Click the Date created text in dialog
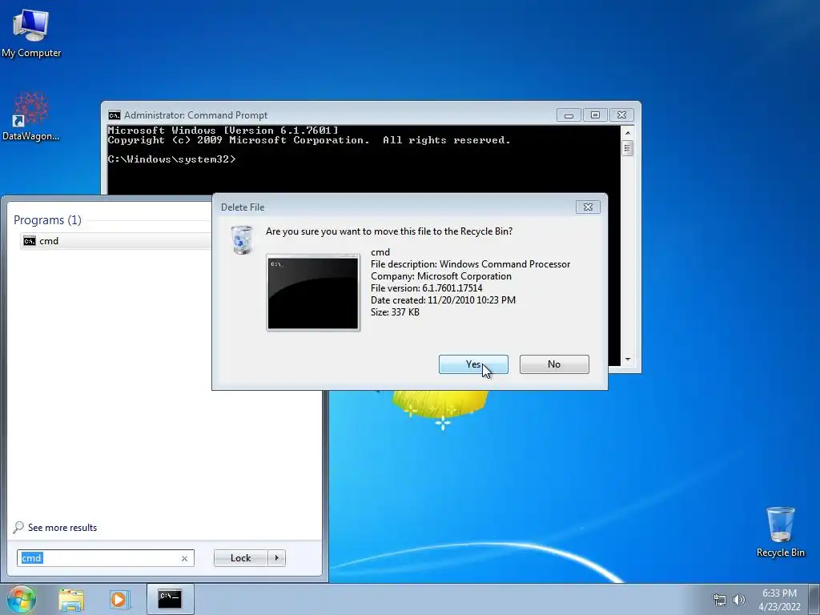This screenshot has width=820, height=615. pos(443,300)
